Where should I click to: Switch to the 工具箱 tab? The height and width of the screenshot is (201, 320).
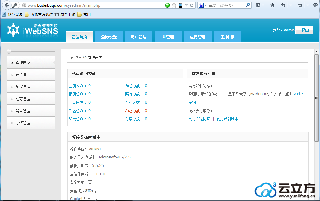coord(228,37)
